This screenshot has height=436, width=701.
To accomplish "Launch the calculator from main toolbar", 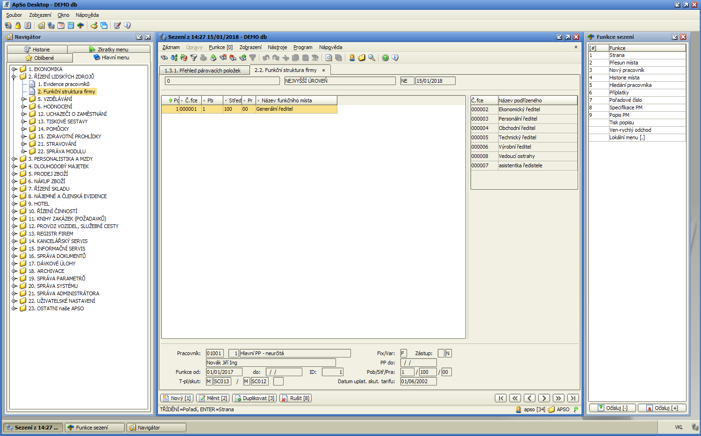I will pyautogui.click(x=71, y=25).
